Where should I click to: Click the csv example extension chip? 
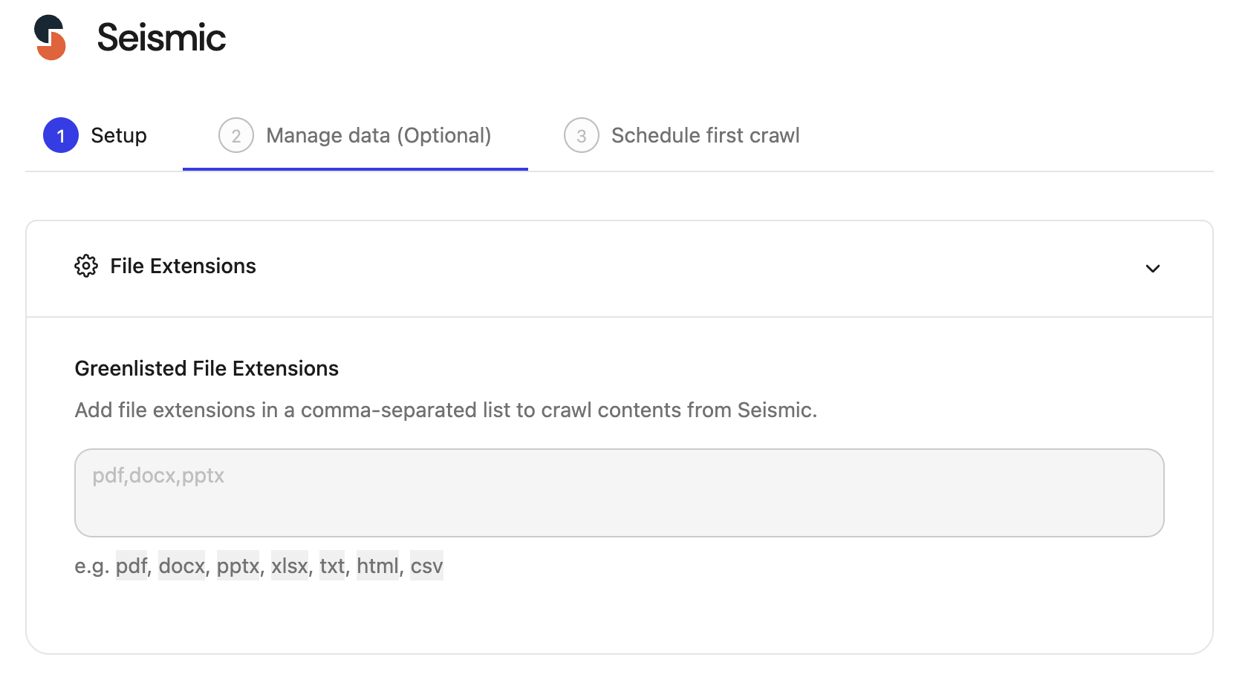point(426,566)
